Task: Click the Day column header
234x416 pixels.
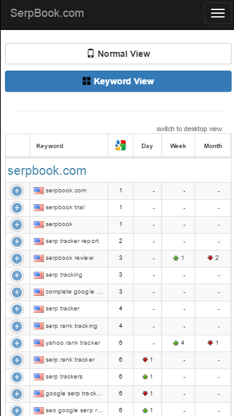Action: 147,146
